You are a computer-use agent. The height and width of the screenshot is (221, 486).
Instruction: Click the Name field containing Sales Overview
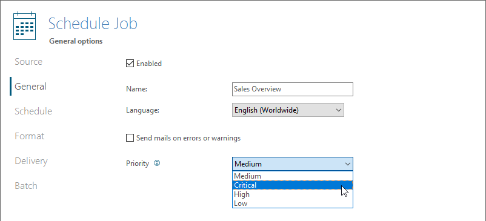point(292,89)
